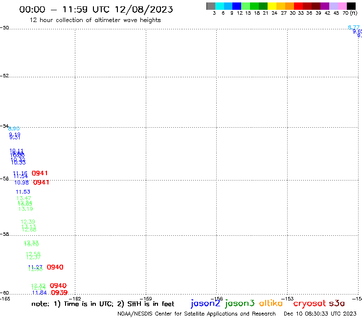Click the '2) SWH is in feet' note
Image resolution: width=362 pixels, height=318 pixels.
point(146,304)
